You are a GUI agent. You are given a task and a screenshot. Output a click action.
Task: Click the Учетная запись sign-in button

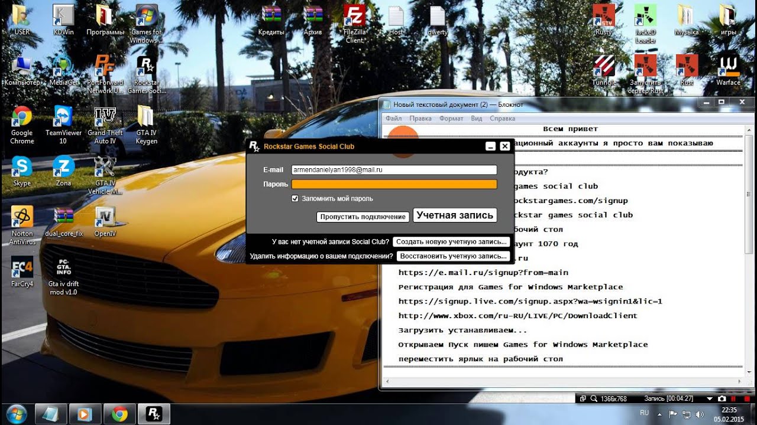coord(454,215)
